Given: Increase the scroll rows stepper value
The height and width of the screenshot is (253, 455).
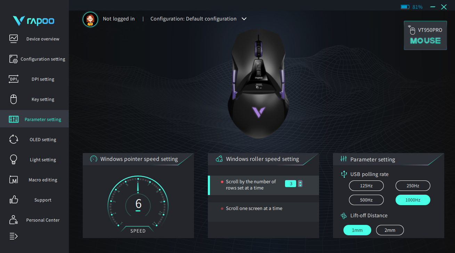Looking at the screenshot, I should click(x=300, y=182).
